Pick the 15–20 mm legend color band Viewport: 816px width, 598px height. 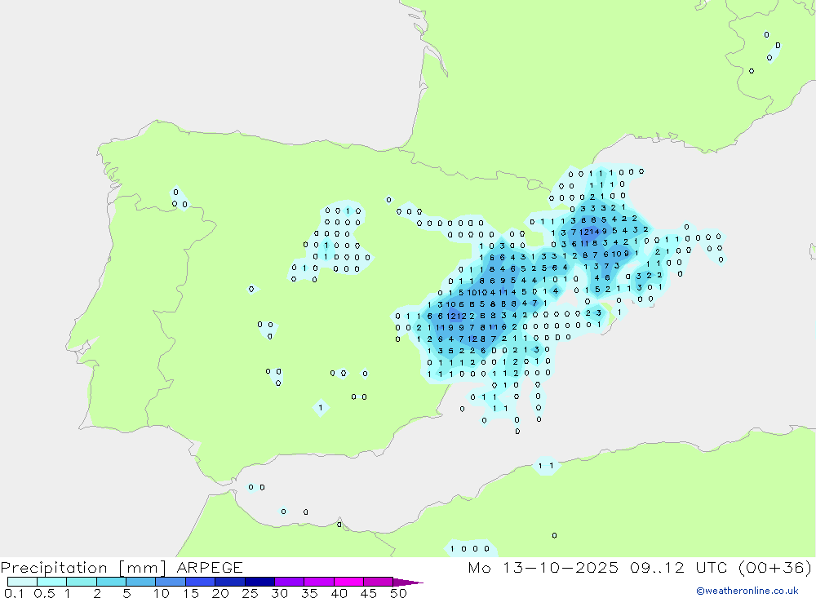coord(200,582)
